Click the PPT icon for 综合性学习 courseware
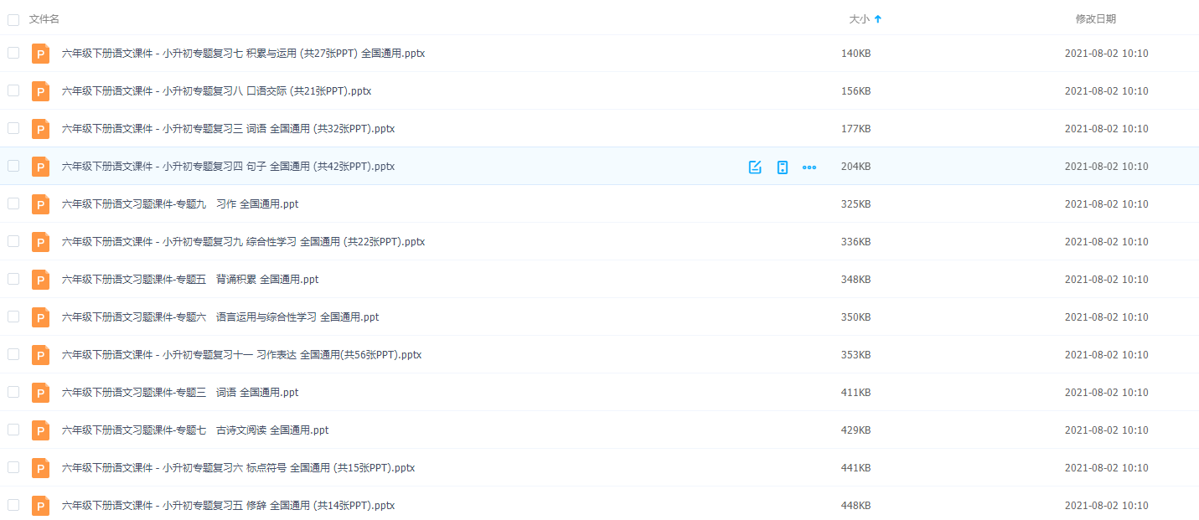Image resolution: width=1199 pixels, height=520 pixels. pos(40,241)
